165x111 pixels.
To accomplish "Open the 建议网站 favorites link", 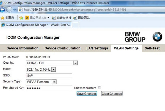I will [x=82, y=18].
